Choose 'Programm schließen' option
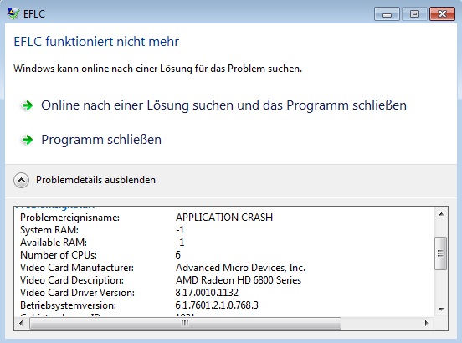This screenshot has height=343, width=462. point(101,140)
